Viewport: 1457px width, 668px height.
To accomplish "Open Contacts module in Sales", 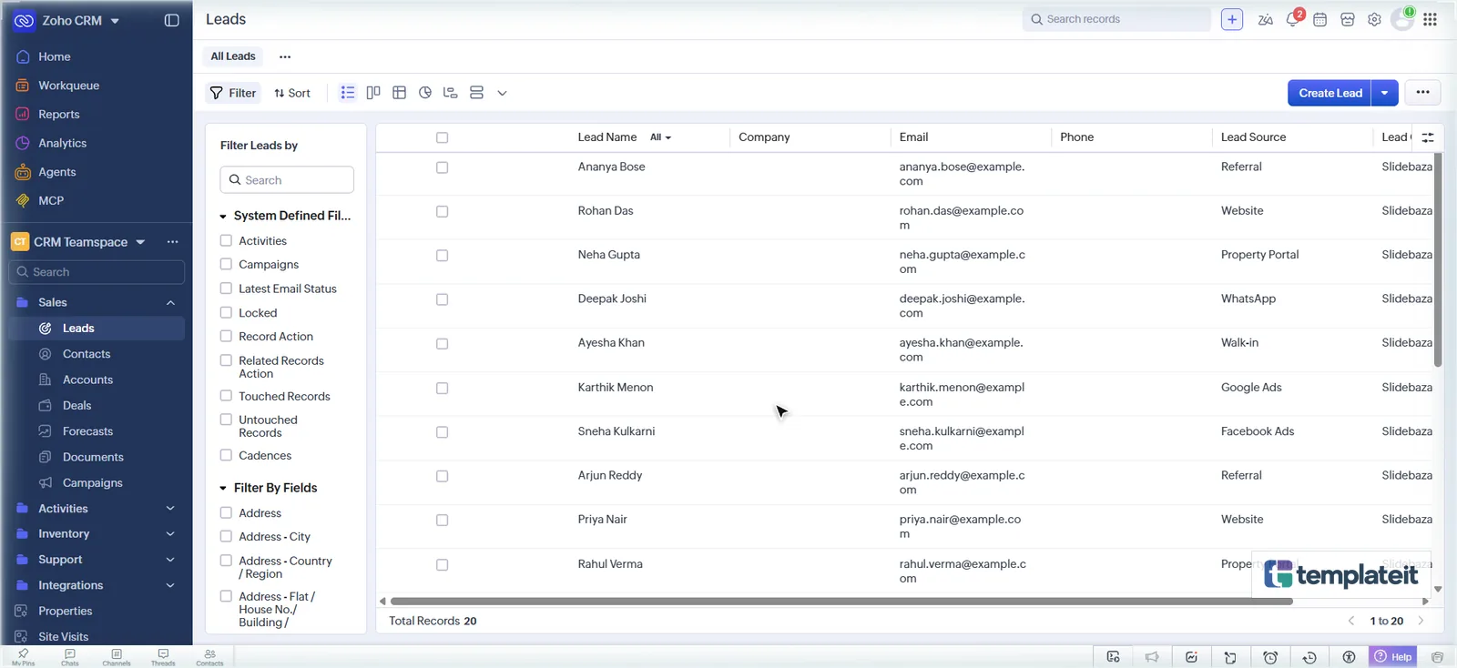I will coord(87,354).
